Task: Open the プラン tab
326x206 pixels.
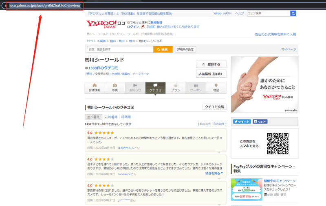Action: pos(176,88)
